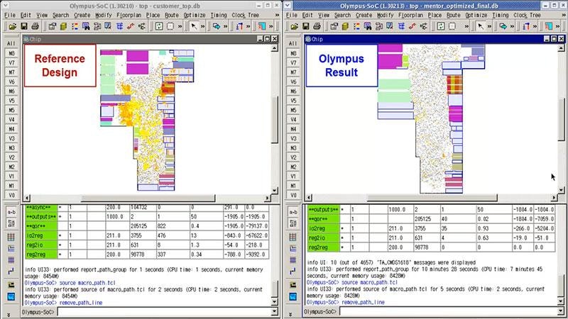The height and width of the screenshot is (319, 568).
Task: Open the properties icon in customer_top.db toolbar
Action: tap(52, 26)
